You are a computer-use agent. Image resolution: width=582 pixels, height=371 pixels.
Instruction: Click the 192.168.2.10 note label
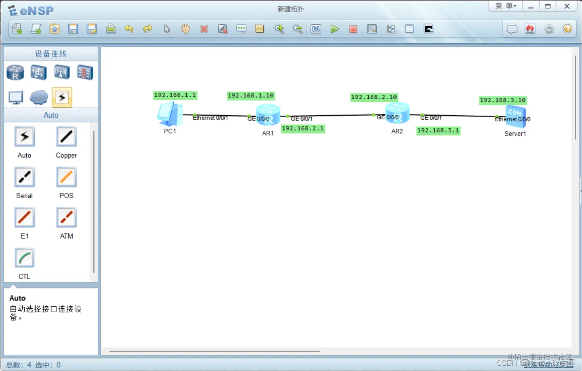tap(374, 97)
